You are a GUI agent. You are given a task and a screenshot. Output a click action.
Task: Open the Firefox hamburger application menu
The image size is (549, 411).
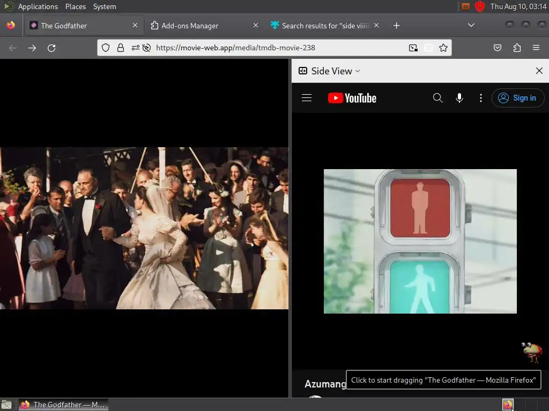[536, 48]
